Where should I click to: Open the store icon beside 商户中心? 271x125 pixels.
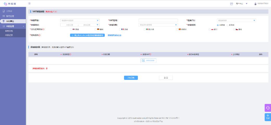(232, 4)
